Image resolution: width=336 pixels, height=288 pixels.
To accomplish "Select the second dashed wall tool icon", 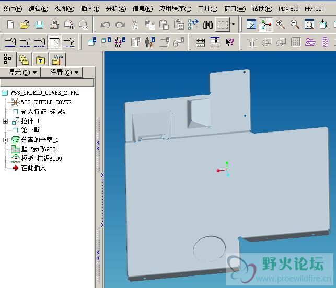I will tap(25, 42).
